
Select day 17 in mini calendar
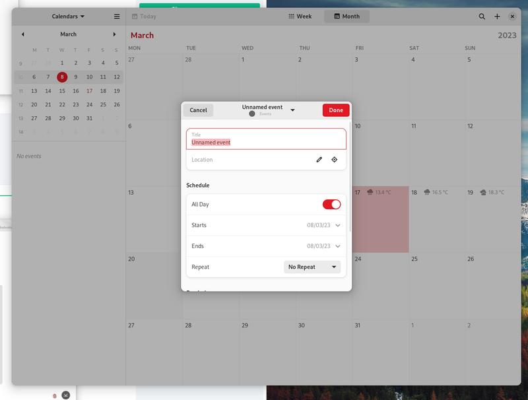coord(89,91)
